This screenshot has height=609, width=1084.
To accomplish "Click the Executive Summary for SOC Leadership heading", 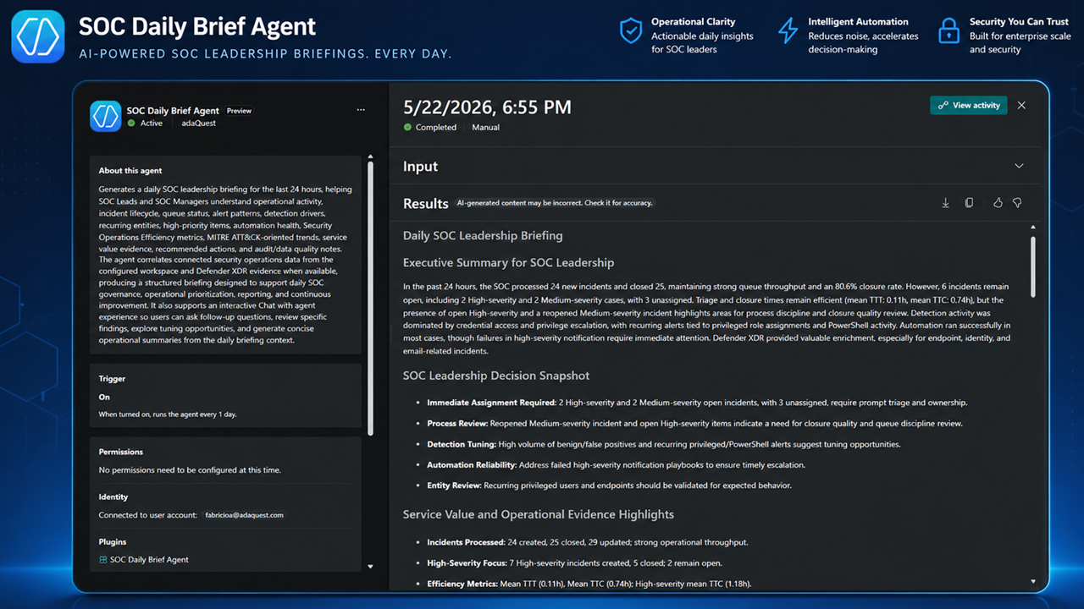I will coord(508,263).
